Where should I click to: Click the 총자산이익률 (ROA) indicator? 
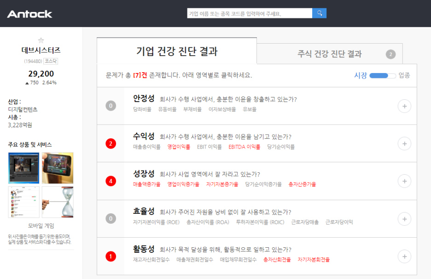click(208, 222)
